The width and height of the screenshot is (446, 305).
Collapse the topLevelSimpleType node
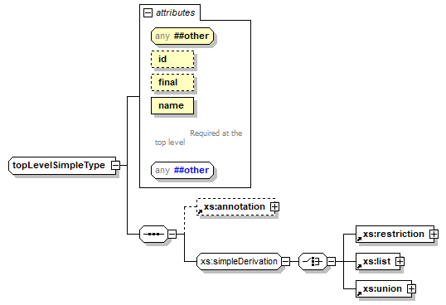(x=115, y=165)
